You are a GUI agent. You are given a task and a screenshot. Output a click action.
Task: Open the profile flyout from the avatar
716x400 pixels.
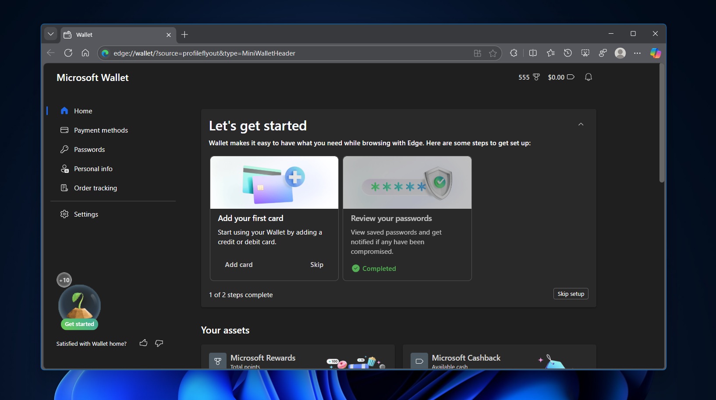click(x=620, y=53)
